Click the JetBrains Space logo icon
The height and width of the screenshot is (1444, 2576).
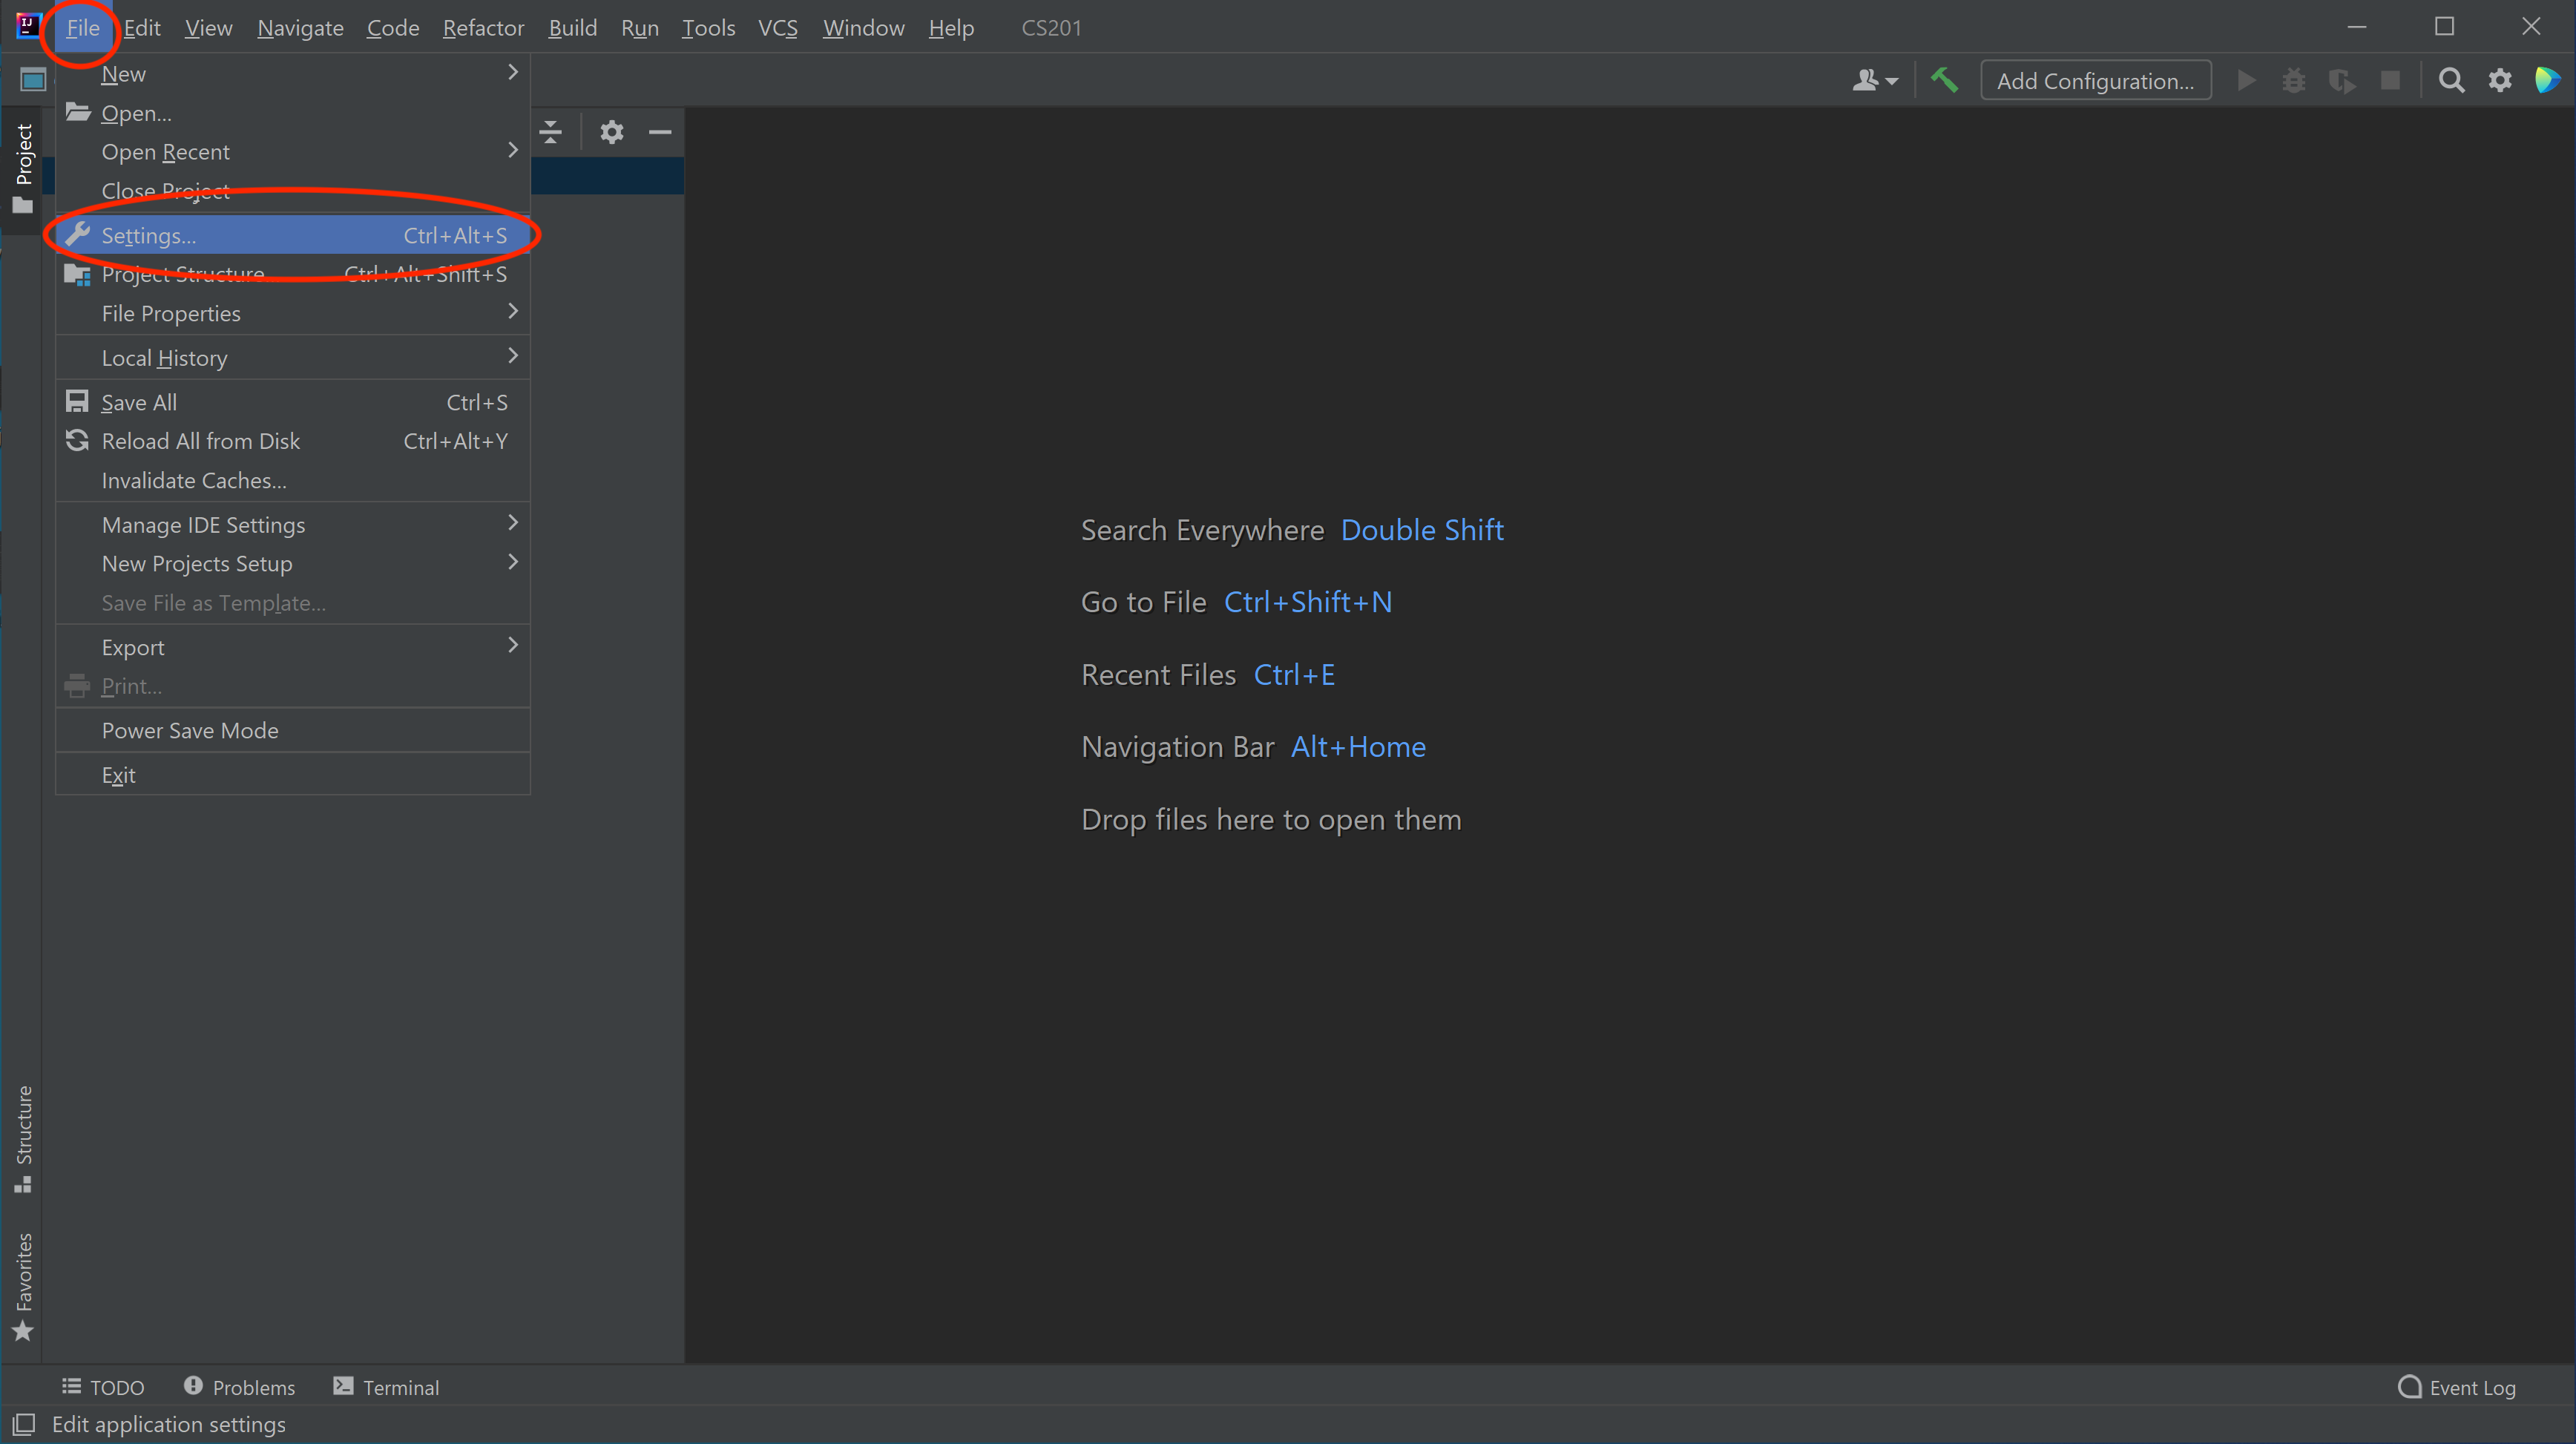(x=2547, y=80)
